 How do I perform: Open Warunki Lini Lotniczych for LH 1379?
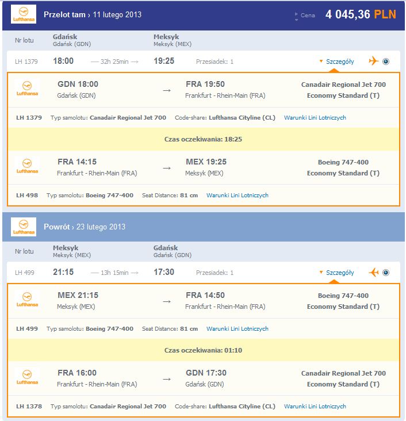(315, 117)
